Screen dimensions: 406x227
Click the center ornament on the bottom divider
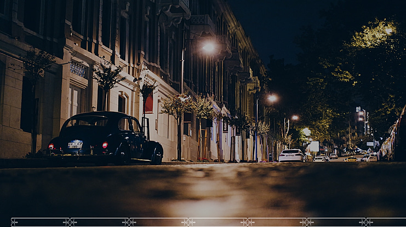pos(188,222)
